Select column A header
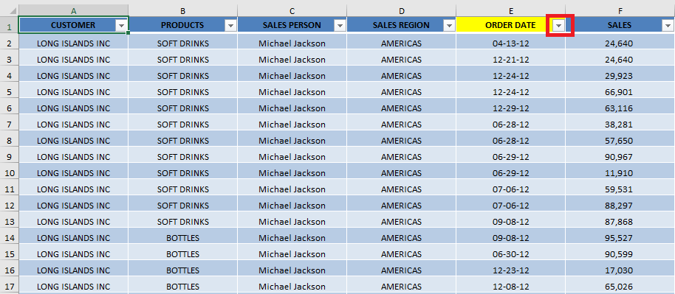The width and height of the screenshot is (675, 294). tap(74, 10)
